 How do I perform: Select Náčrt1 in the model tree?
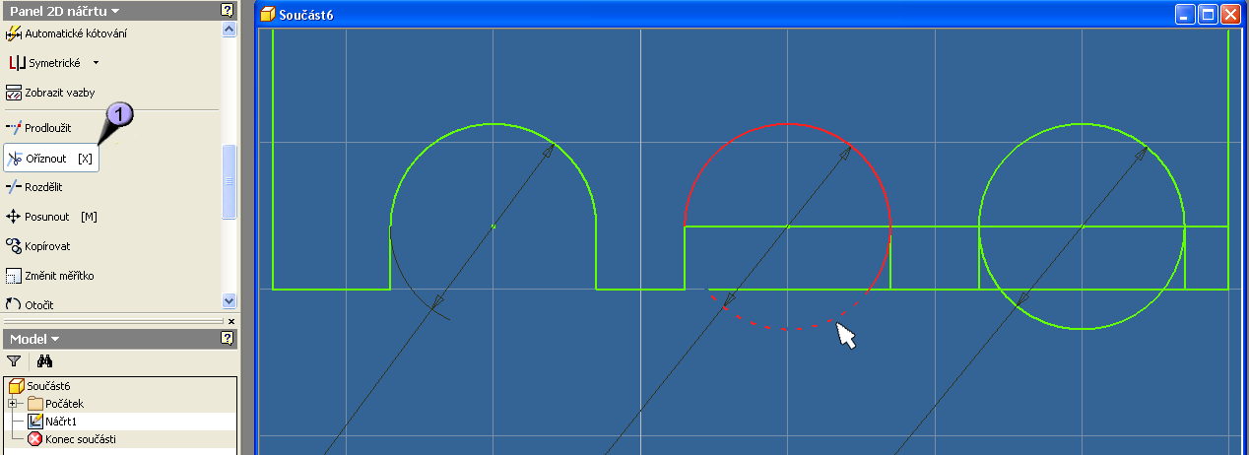tap(59, 422)
